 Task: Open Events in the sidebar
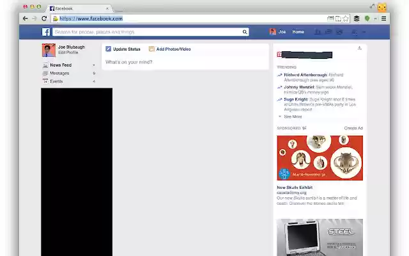(56, 81)
